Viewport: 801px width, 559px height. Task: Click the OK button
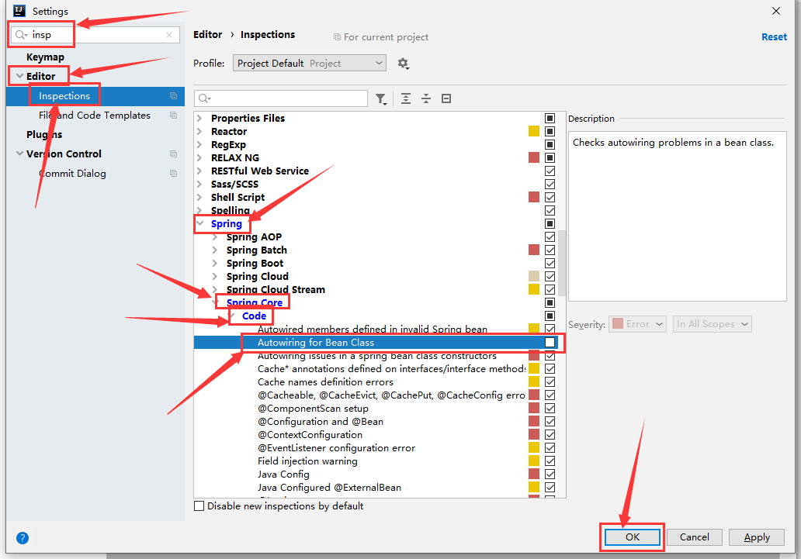click(x=633, y=537)
